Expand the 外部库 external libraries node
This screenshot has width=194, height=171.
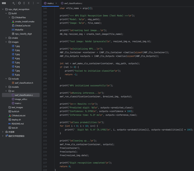[x=3, y=132]
